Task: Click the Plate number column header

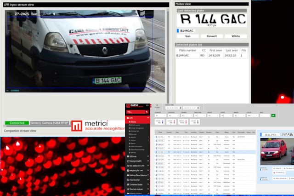Action: tap(187, 50)
